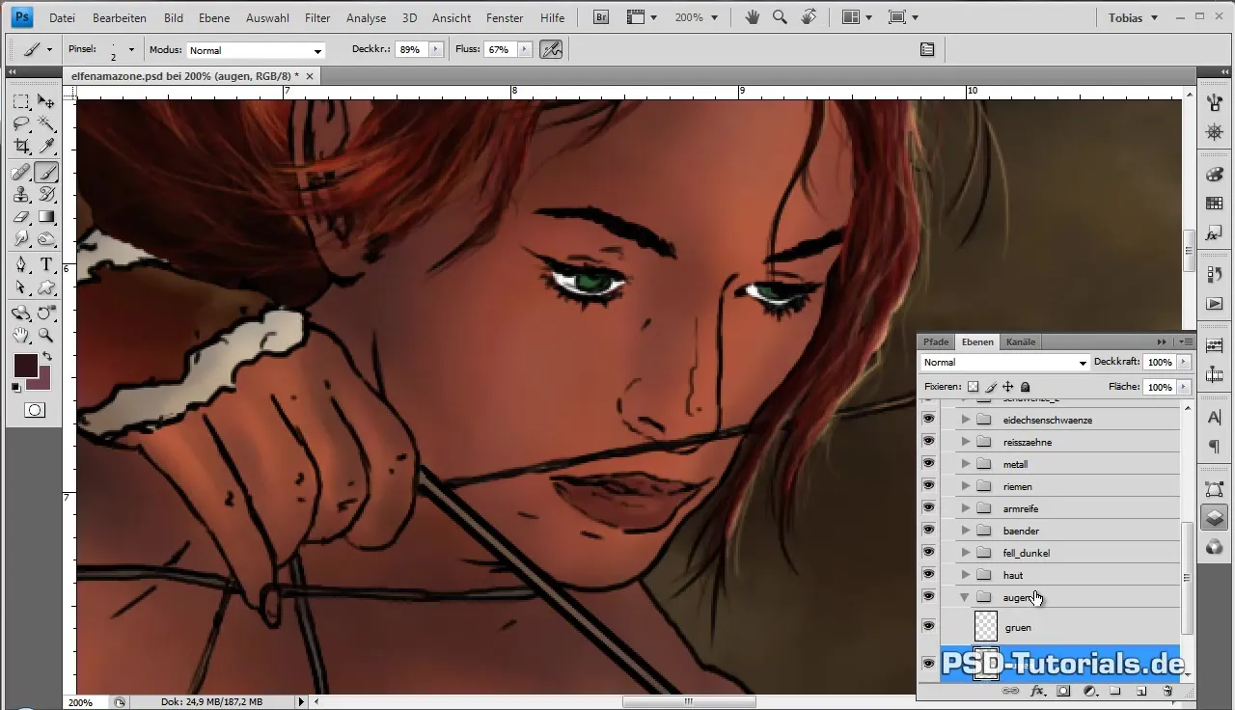Expand the riemen group
This screenshot has width=1235, height=710.
click(x=965, y=486)
